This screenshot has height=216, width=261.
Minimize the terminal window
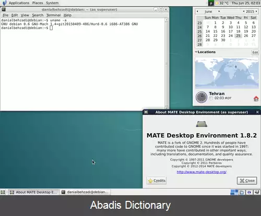pos(156,9)
